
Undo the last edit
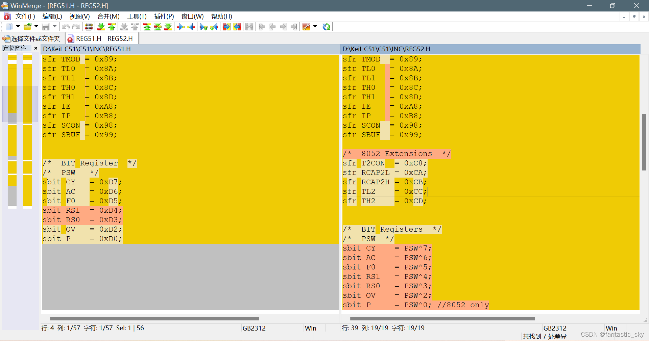point(66,27)
